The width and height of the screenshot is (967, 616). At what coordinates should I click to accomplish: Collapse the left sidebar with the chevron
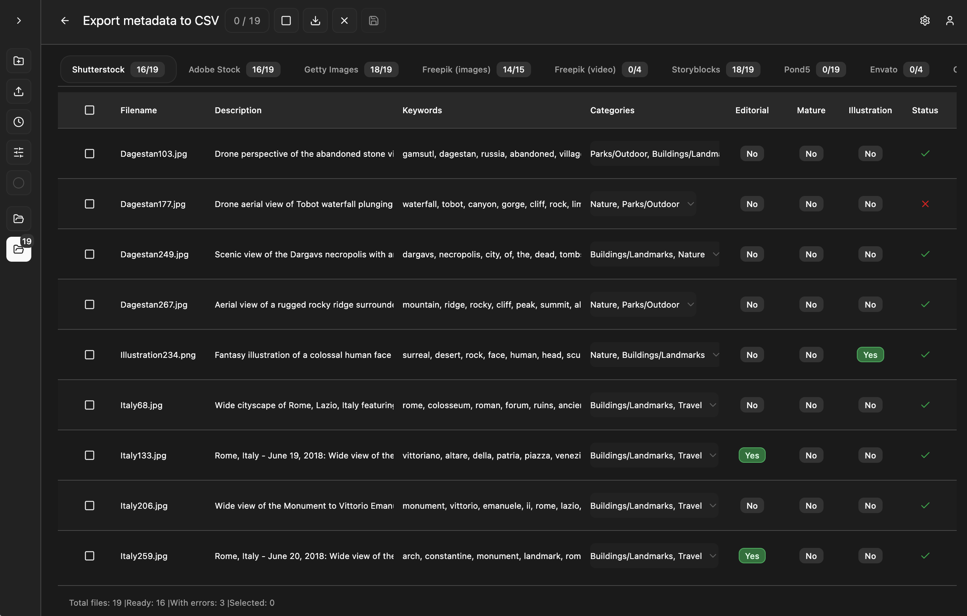(19, 21)
